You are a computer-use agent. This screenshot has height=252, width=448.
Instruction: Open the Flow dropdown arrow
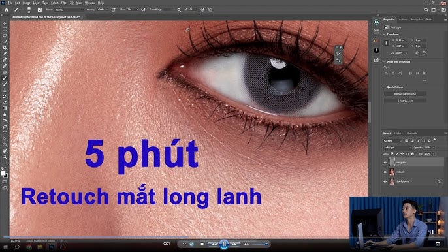pos(136,10)
